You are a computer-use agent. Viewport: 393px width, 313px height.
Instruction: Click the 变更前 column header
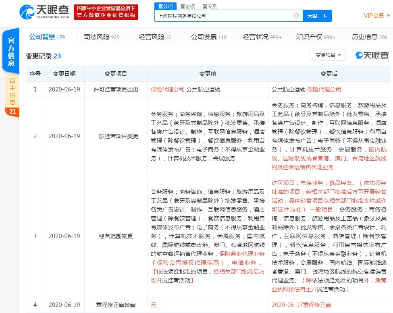[208, 74]
